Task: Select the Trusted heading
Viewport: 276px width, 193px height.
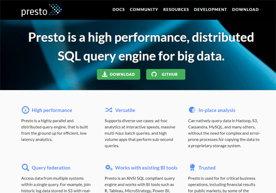Action: pos(207,168)
